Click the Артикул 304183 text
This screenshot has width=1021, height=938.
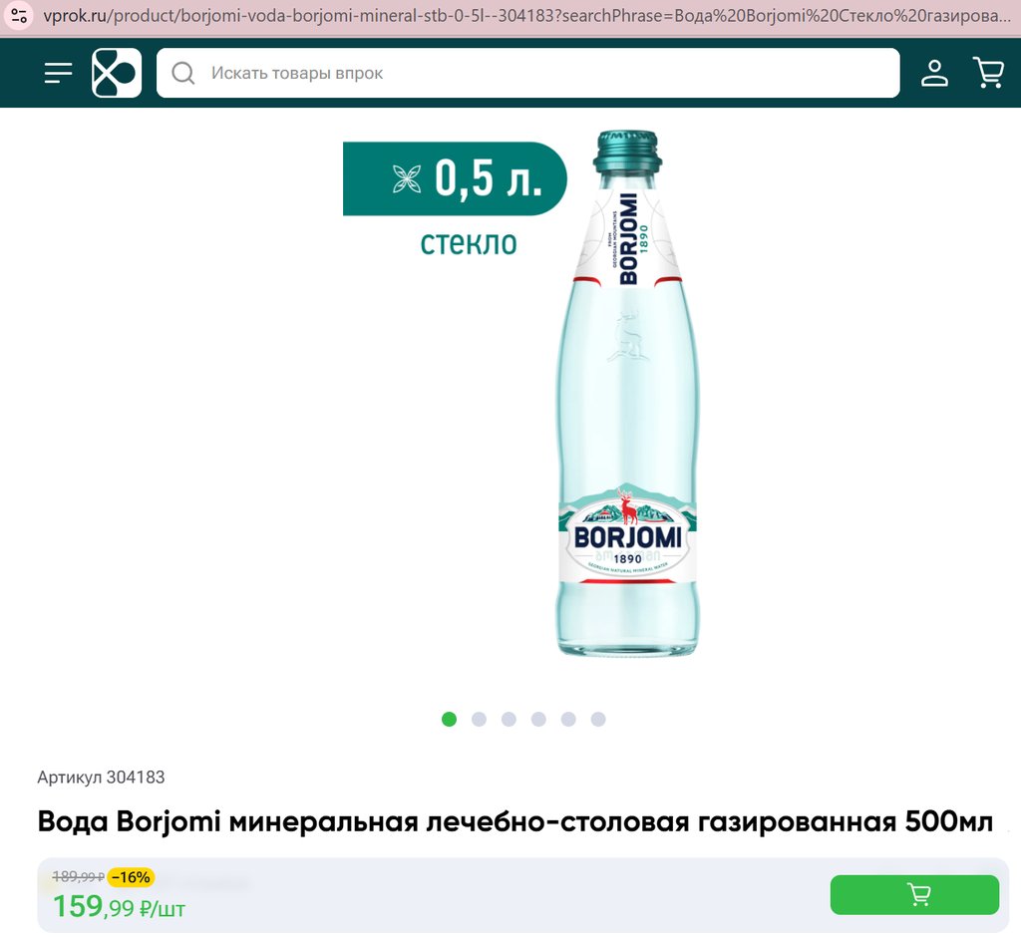coord(101,778)
